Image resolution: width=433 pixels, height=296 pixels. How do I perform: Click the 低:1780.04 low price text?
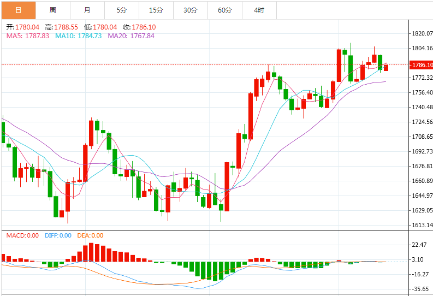[100, 27]
